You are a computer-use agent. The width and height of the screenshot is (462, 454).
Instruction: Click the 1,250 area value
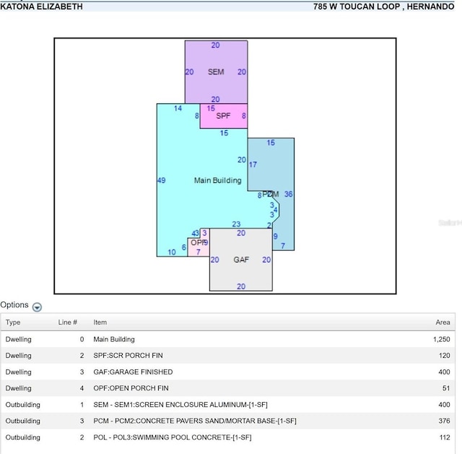[441, 339]
